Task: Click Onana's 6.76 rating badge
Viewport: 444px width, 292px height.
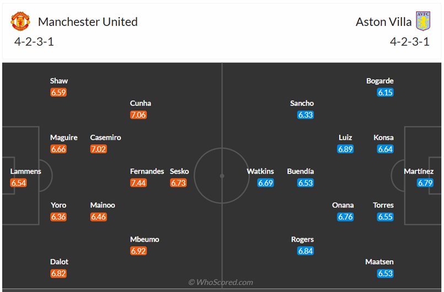Action: pos(345,217)
